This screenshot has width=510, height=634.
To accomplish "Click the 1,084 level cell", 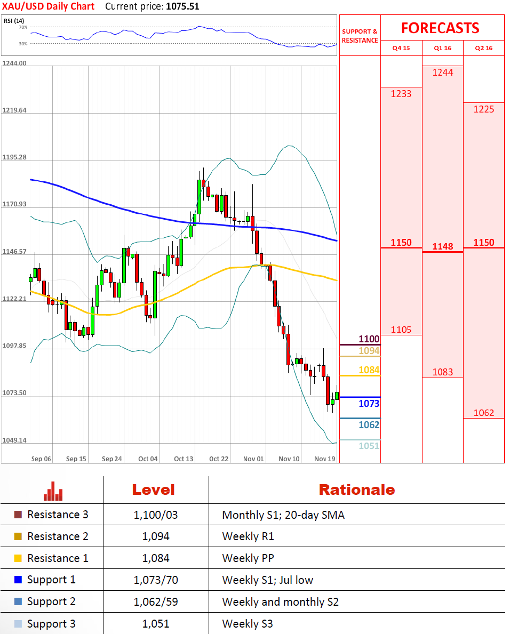I will coord(155,558).
